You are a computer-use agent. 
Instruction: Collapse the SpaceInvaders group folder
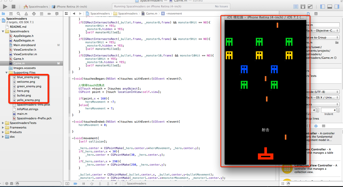[x=3, y=31]
